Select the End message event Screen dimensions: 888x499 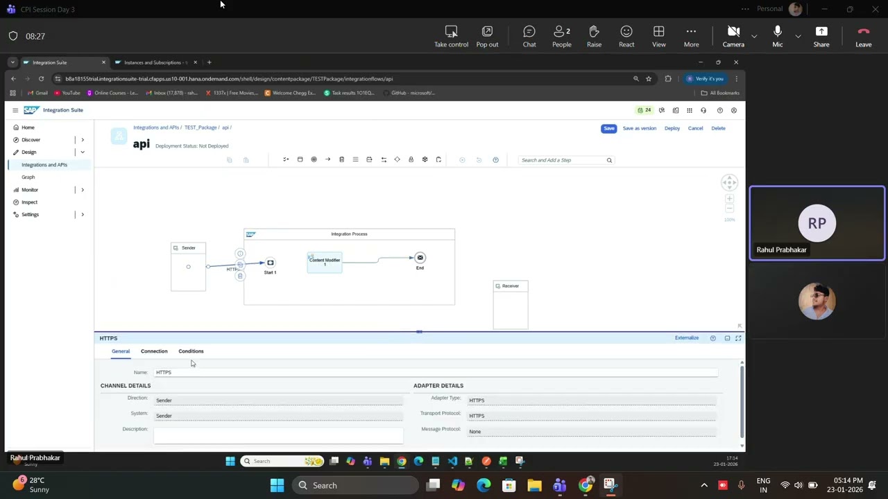tap(420, 258)
